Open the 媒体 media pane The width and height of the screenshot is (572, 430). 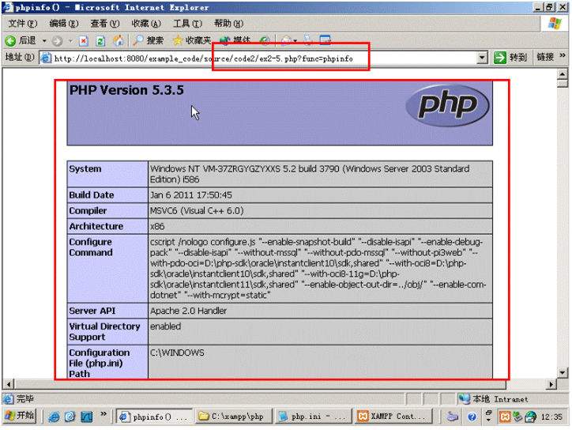pyautogui.click(x=235, y=40)
